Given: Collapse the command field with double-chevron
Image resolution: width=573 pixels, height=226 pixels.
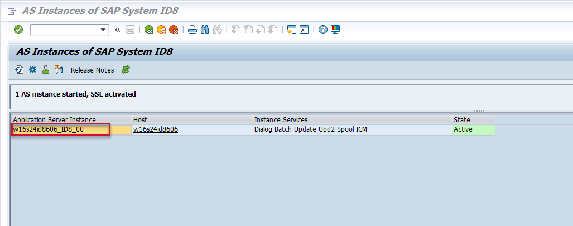Looking at the screenshot, I should [117, 30].
